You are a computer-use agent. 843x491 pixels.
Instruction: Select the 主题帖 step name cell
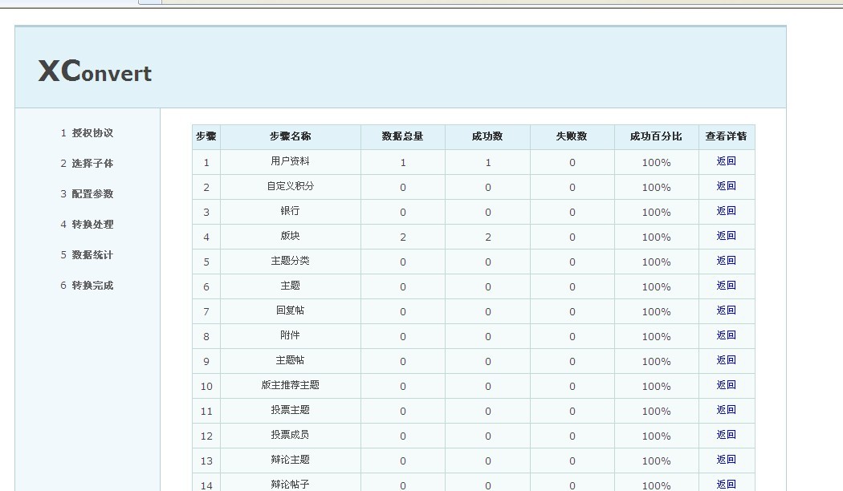(x=291, y=361)
